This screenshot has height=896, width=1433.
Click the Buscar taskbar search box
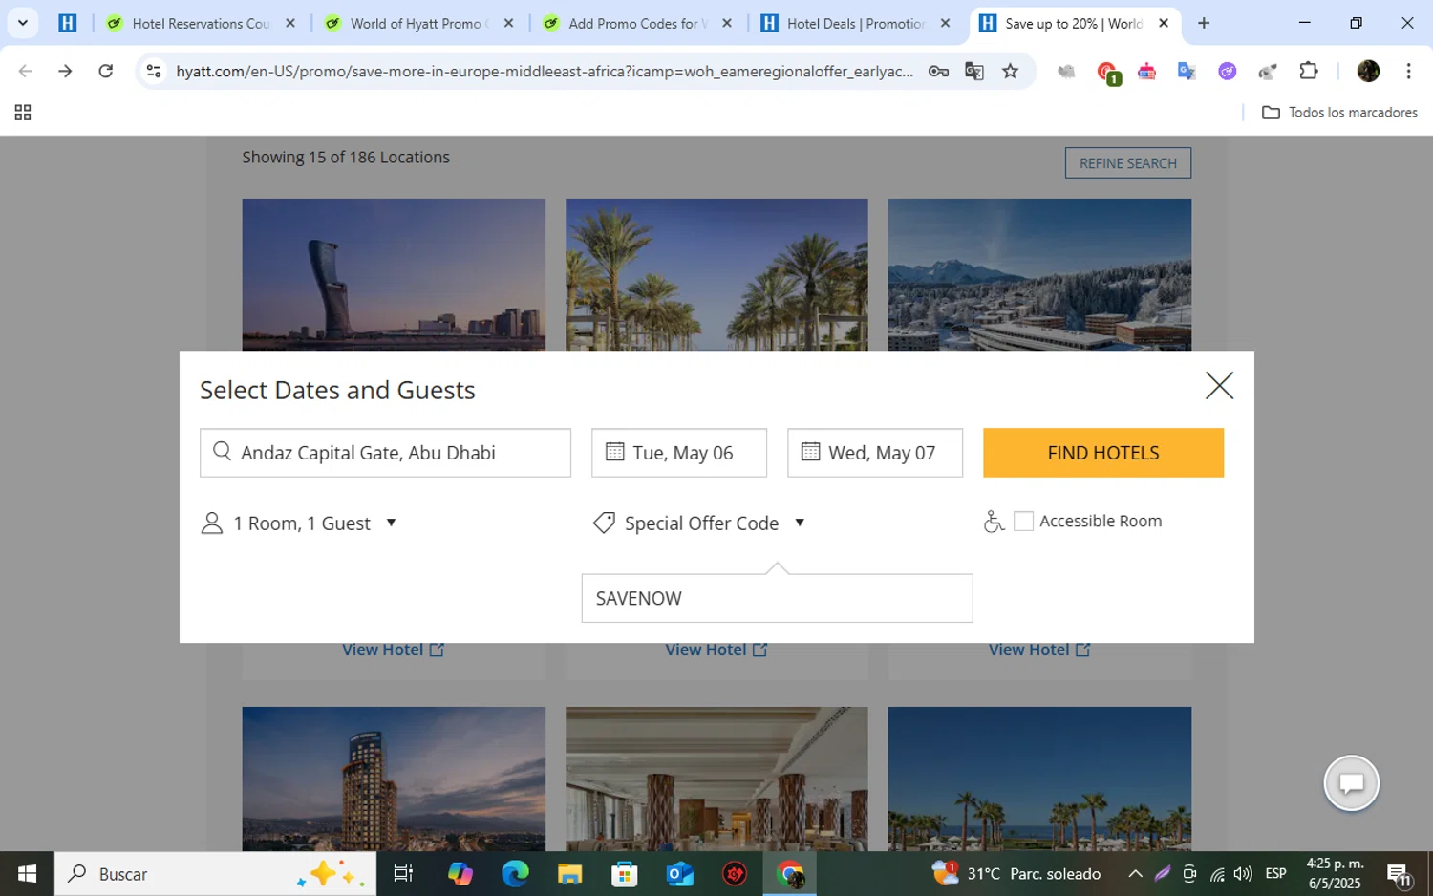(x=215, y=874)
